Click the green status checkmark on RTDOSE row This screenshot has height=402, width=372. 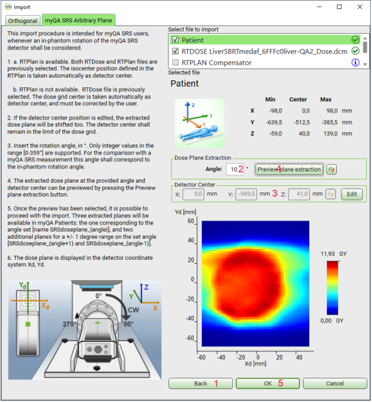coord(355,52)
